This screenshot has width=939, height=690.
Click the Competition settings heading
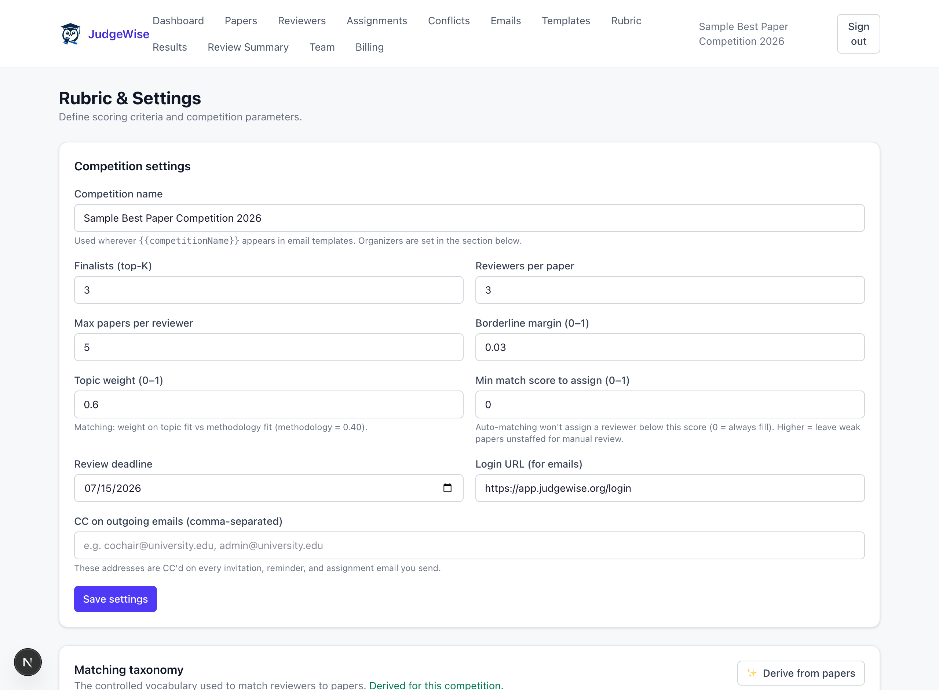coord(132,166)
